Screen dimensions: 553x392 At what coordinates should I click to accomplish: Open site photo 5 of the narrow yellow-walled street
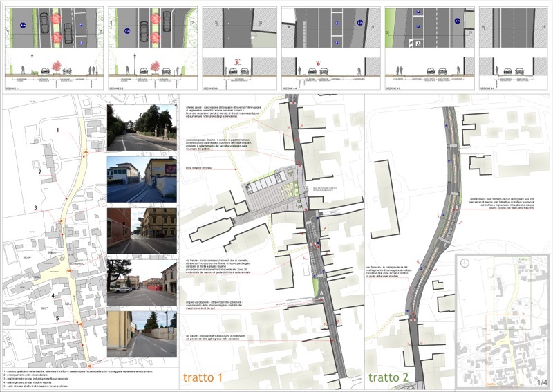tap(142, 334)
